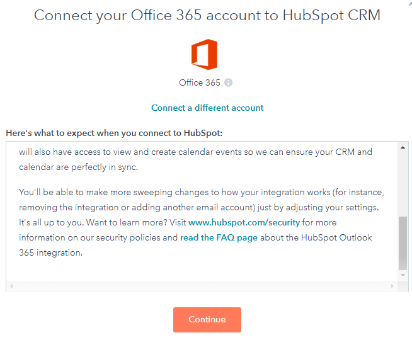Click the horizontal scrollbar track
The image size is (412, 340).
click(202, 286)
